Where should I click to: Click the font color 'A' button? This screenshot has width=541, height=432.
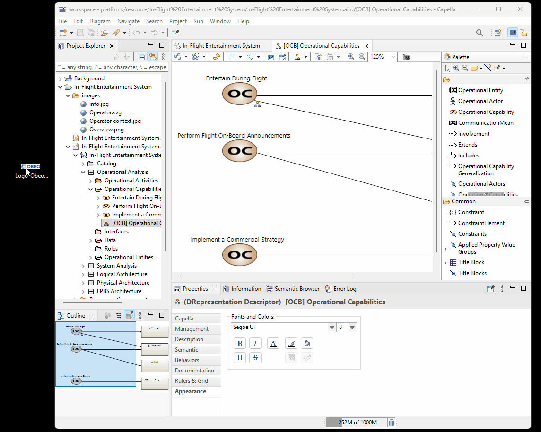(273, 344)
